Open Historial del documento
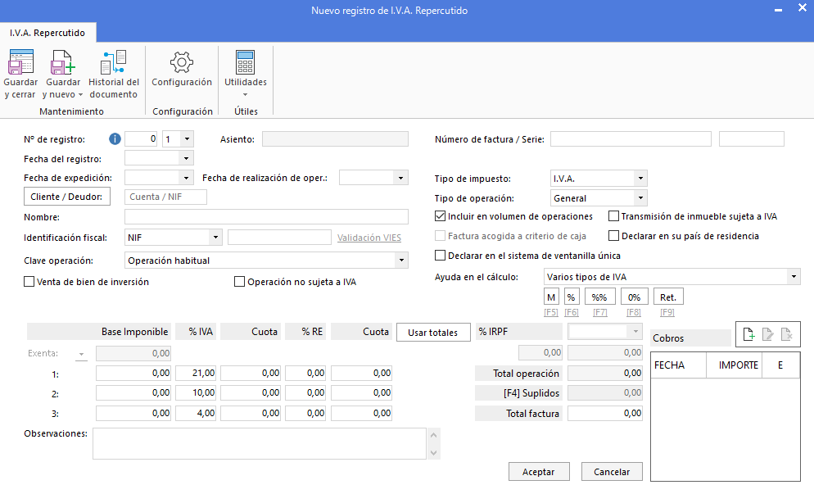 click(114, 75)
